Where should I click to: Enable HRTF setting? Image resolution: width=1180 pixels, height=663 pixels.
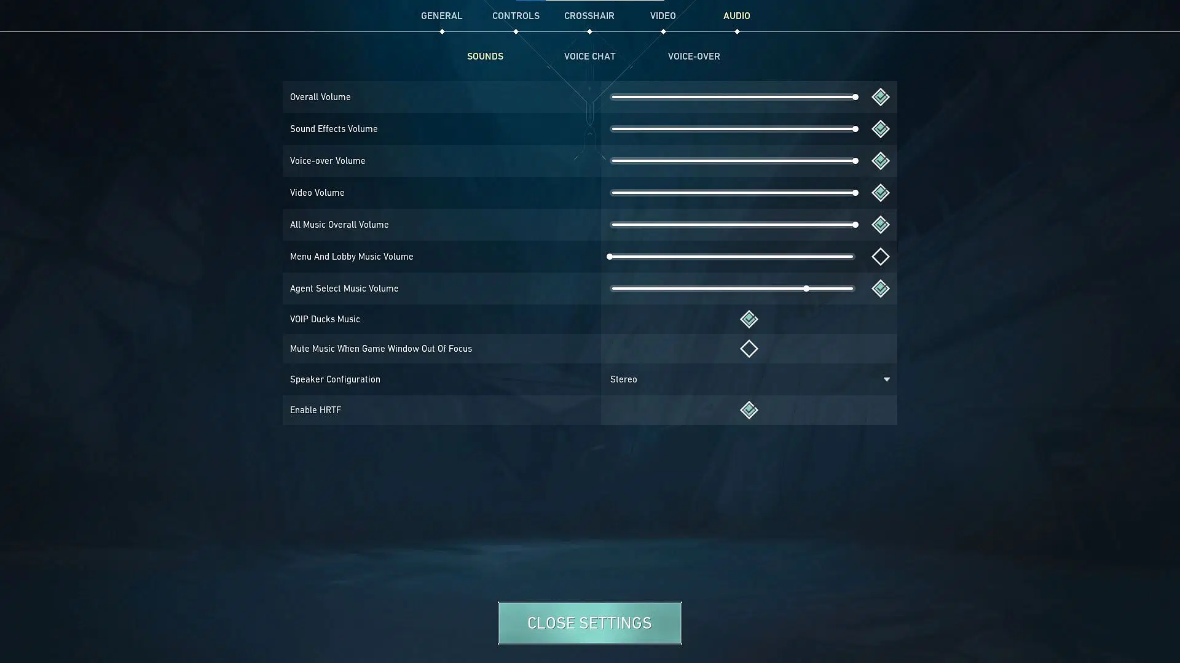(748, 409)
